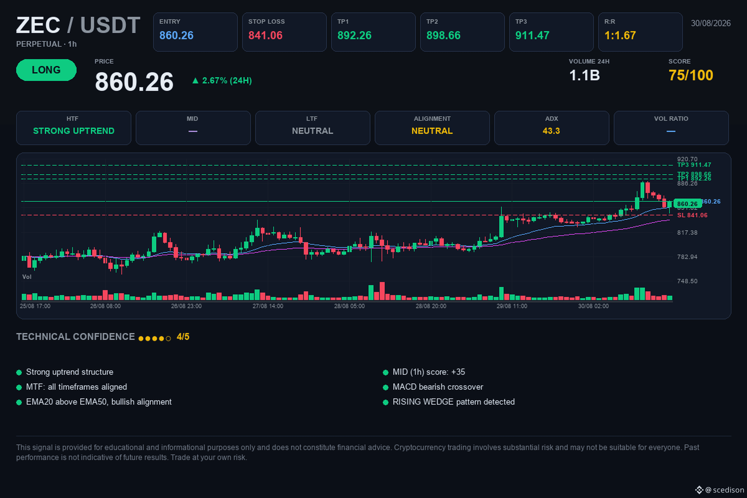
Task: Click the Vol label above the volume bars
Action: [x=27, y=277]
